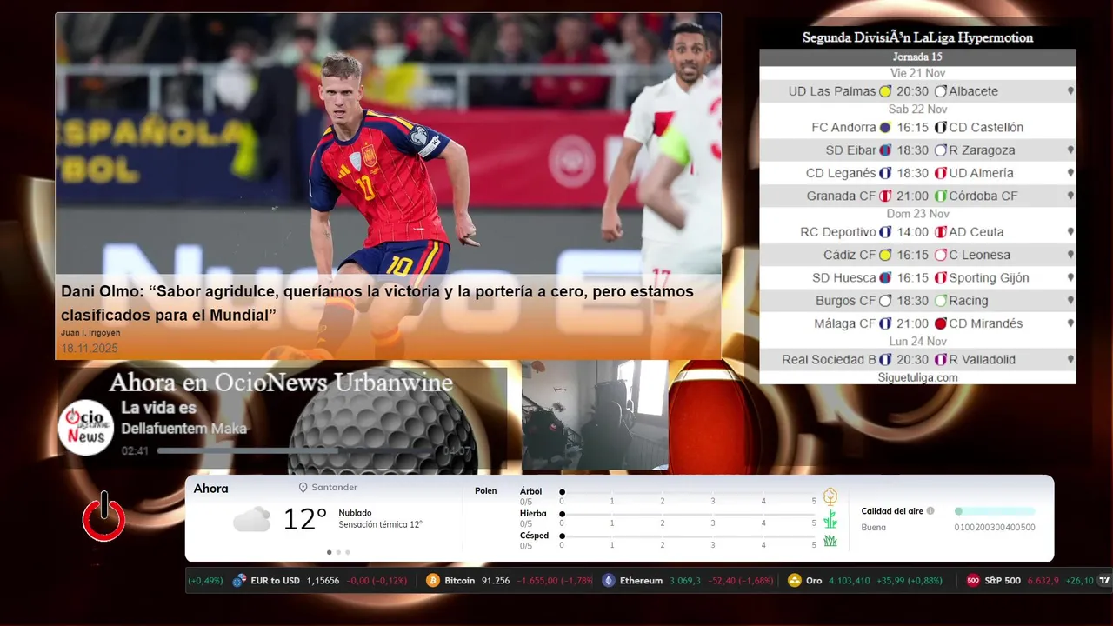This screenshot has height=626, width=1113.
Task: Click the Ethereum icon in ticker
Action: [x=609, y=581]
